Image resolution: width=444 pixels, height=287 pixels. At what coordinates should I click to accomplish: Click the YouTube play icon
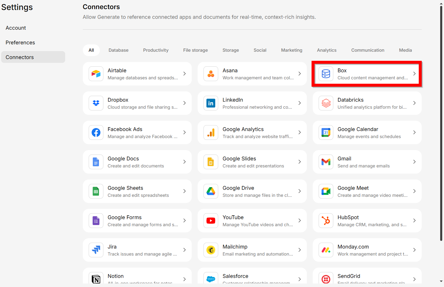211,221
